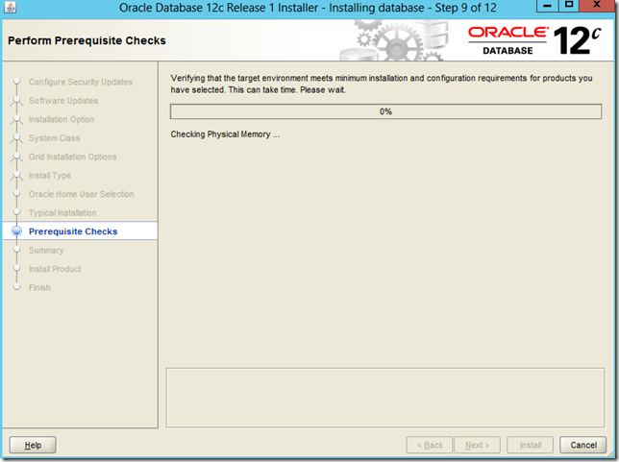This screenshot has width=619, height=462.
Task: Click the Perform Prerequisite Checks heading
Action: point(87,40)
